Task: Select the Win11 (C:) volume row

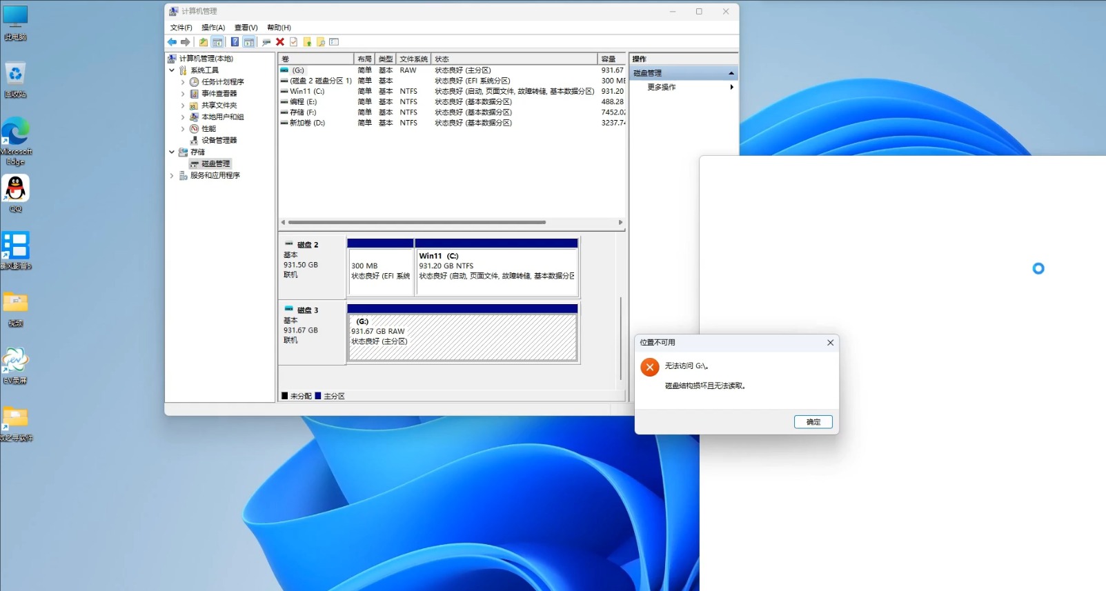Action: coord(452,91)
